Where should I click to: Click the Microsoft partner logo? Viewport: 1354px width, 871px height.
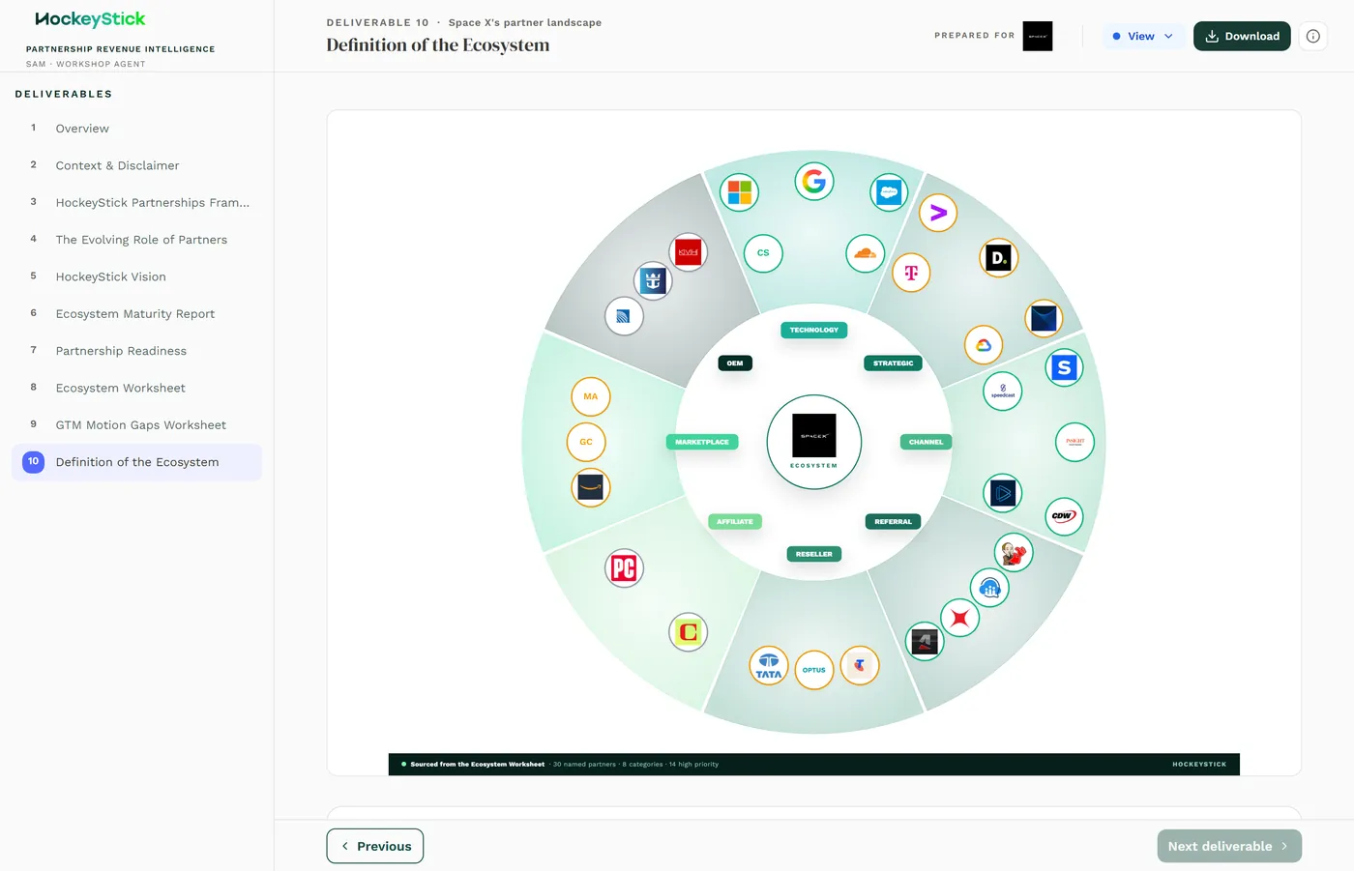(740, 192)
